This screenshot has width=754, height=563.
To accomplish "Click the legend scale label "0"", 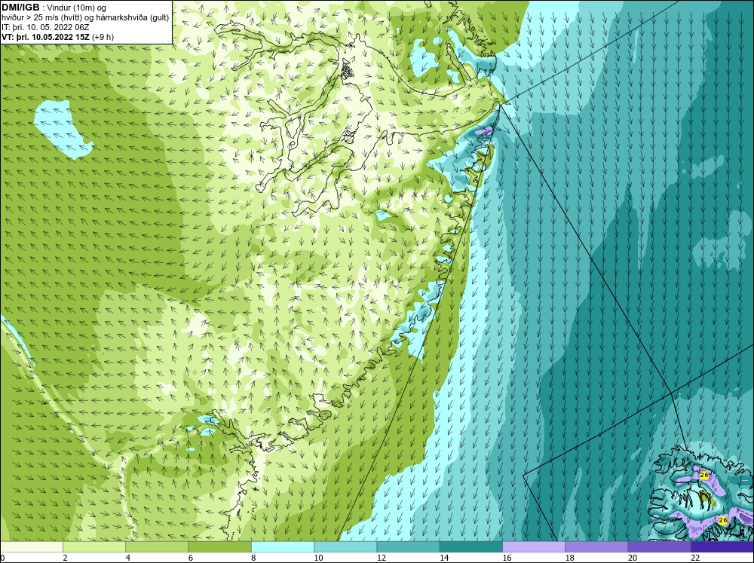I will coord(2,558).
